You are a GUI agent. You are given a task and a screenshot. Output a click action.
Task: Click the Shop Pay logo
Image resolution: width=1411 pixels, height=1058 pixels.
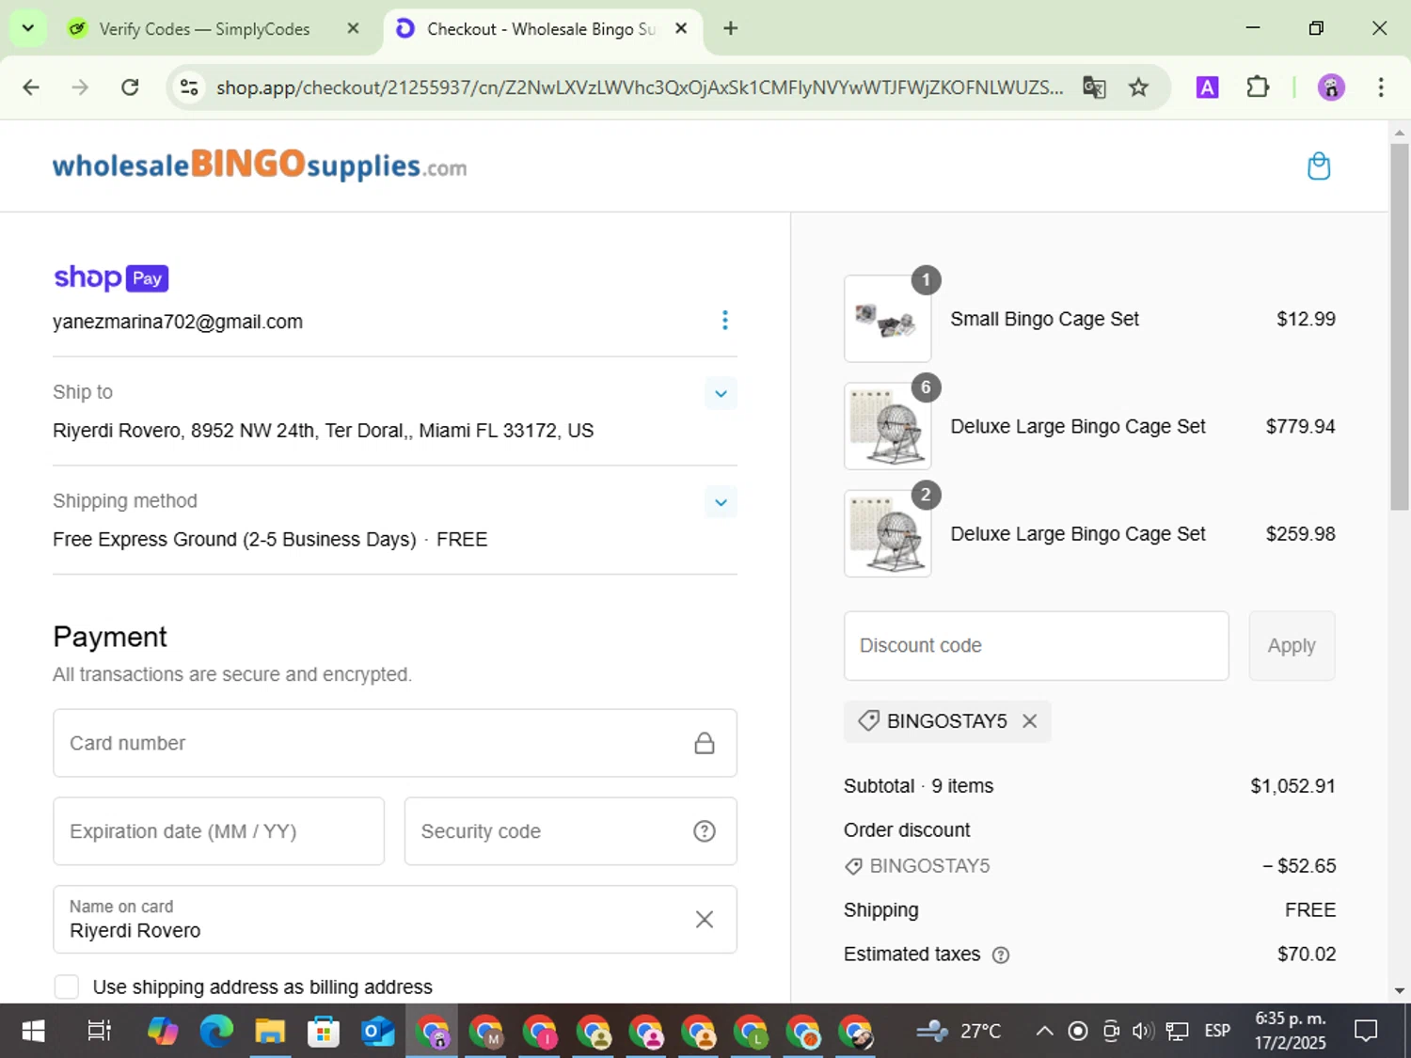111,277
